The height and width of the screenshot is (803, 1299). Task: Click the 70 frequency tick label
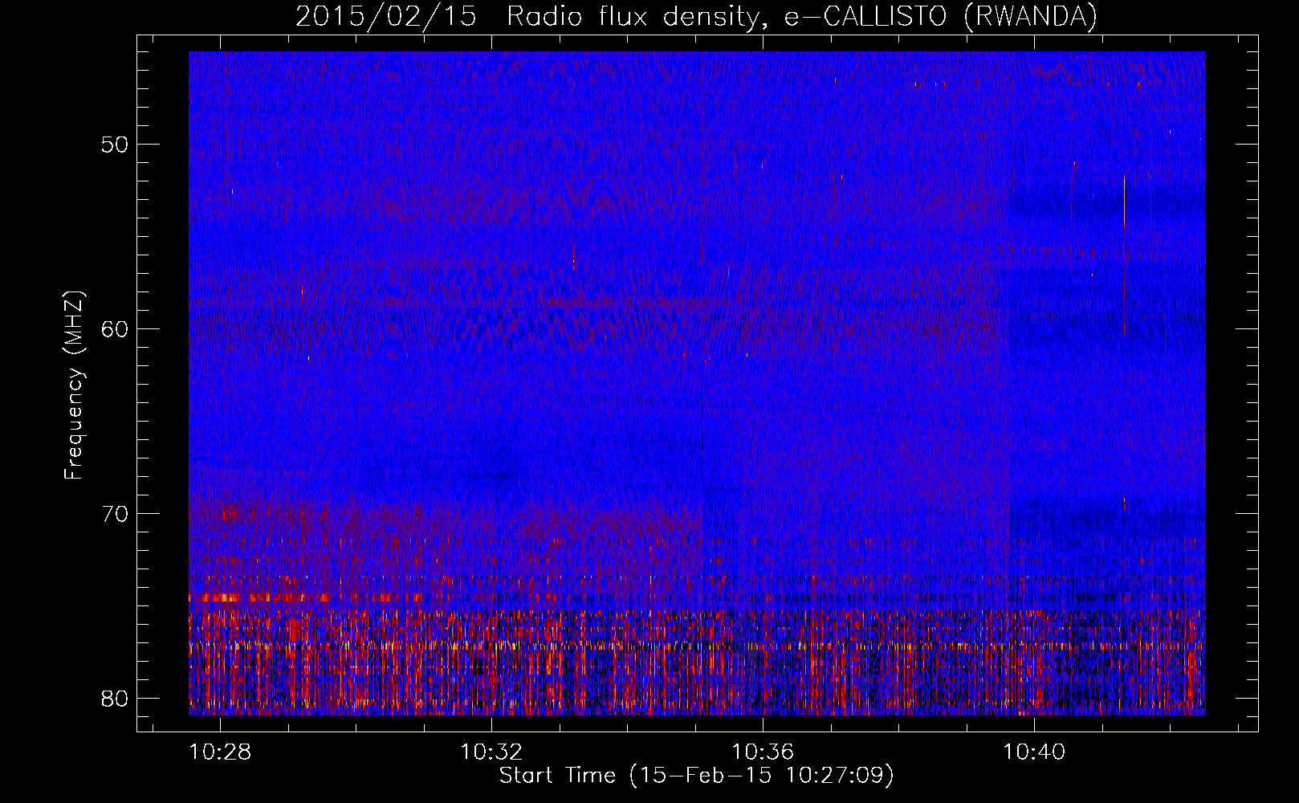(116, 514)
